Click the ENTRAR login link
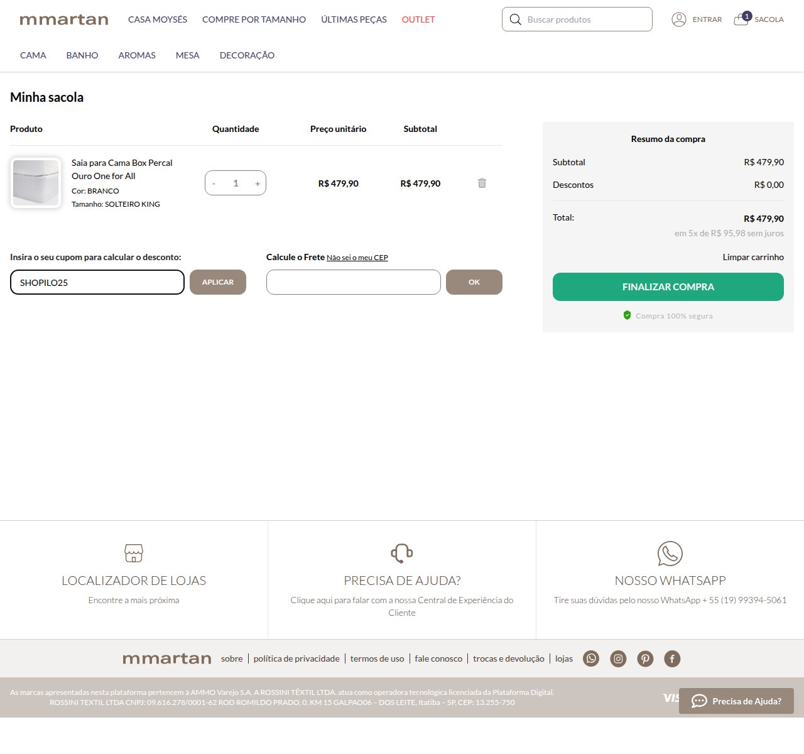804x754 pixels. pos(707,19)
